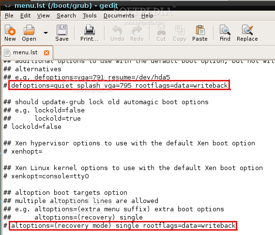Click the Print toolbar icon
The height and width of the screenshot is (235, 275).
tap(90, 30)
